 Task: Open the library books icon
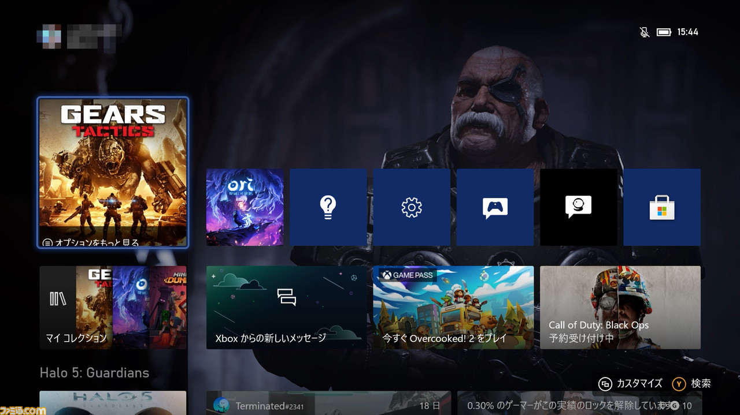point(58,298)
